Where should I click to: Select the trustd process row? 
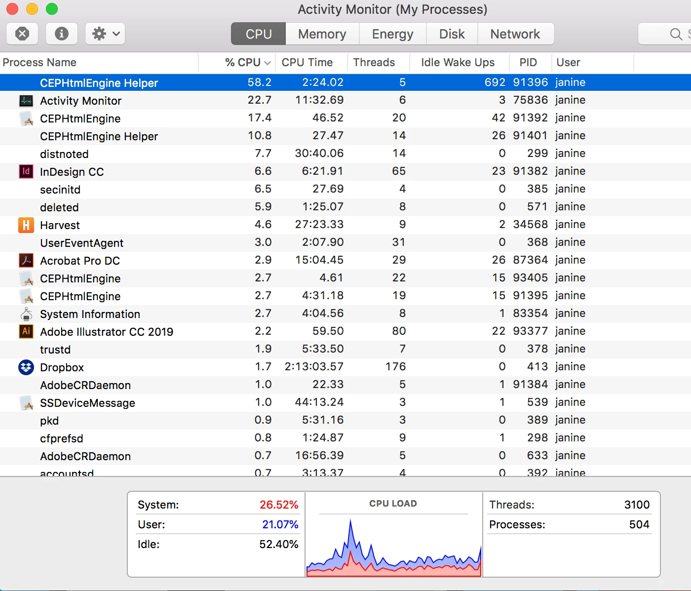coord(345,350)
